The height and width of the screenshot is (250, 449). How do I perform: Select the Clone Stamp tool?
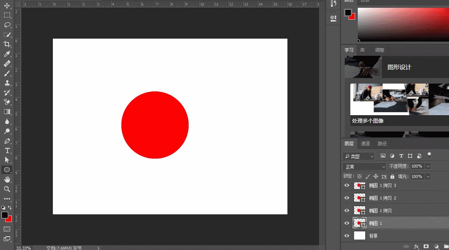pos(7,83)
